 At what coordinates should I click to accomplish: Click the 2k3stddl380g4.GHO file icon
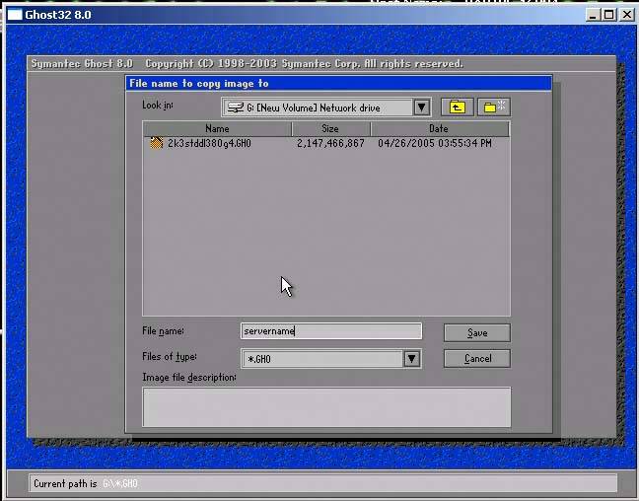coord(156,144)
